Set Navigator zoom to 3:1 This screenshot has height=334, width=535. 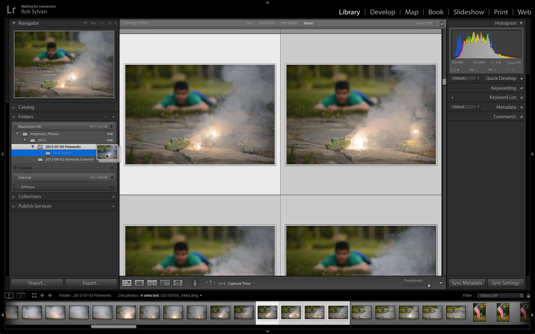(110, 23)
